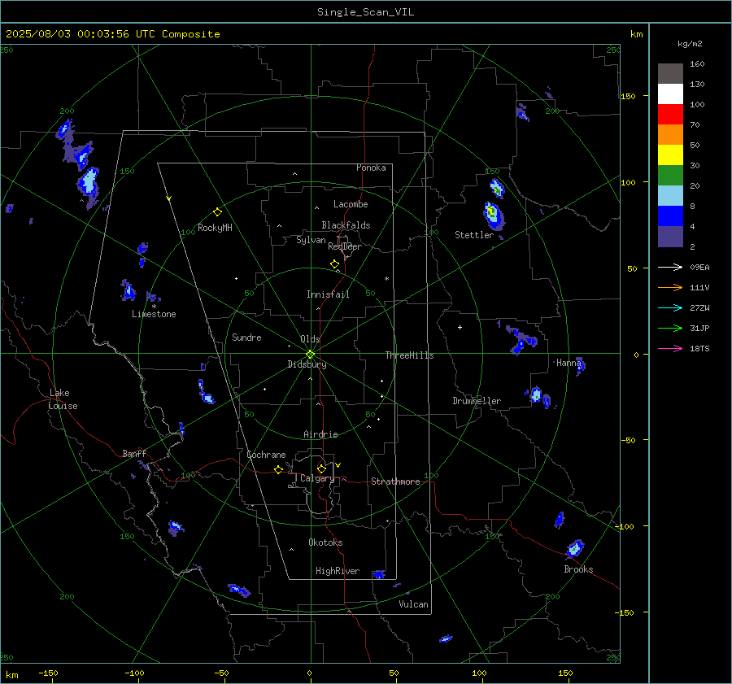Click the Drumheller map label
The height and width of the screenshot is (684, 732).
(x=477, y=401)
